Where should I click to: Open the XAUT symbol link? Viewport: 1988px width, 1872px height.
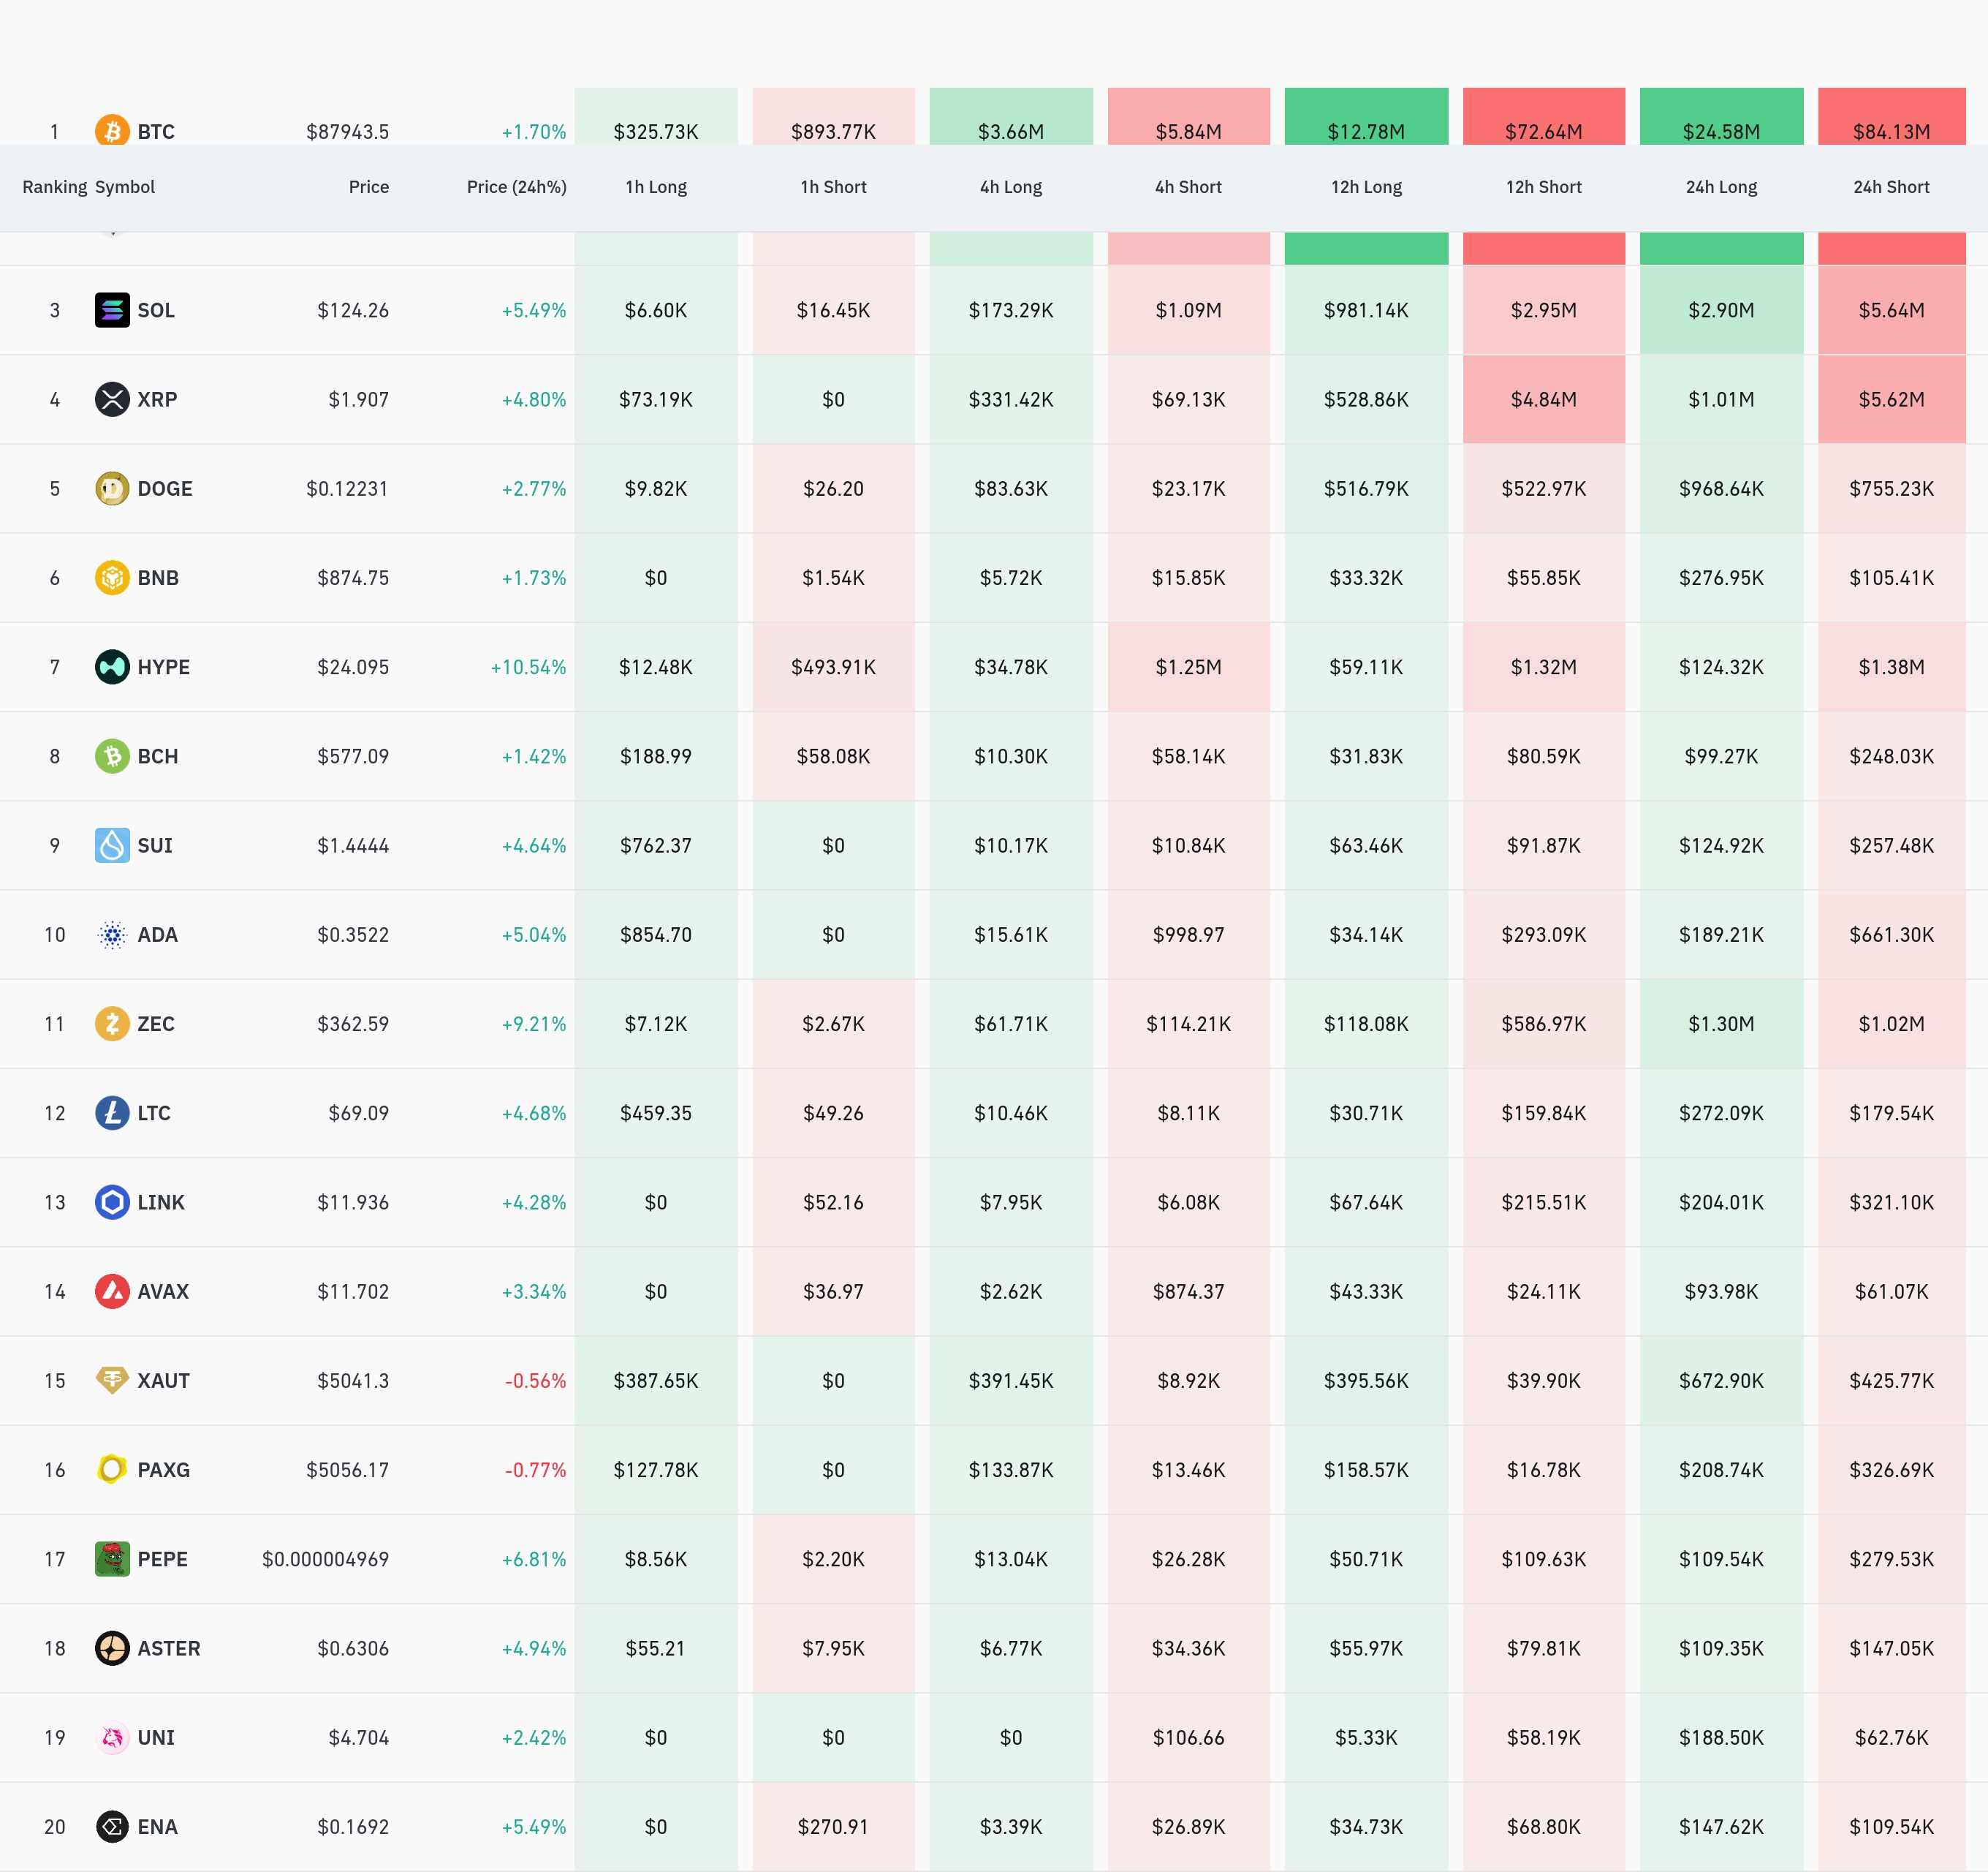163,1381
